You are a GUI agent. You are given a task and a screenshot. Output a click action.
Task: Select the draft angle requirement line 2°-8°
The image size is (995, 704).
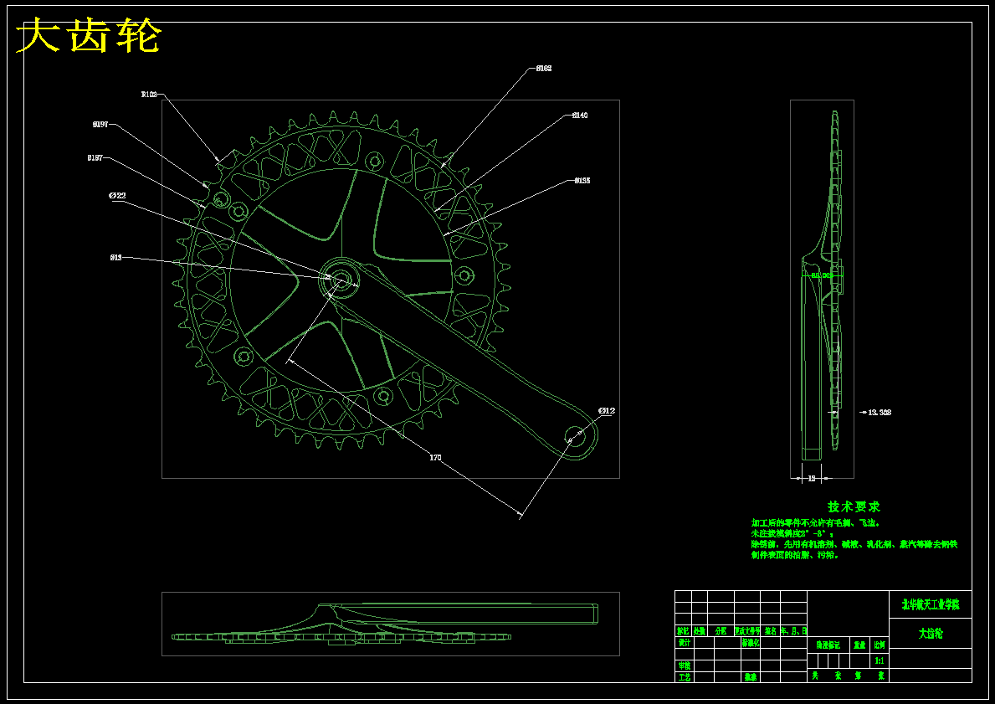(x=792, y=534)
